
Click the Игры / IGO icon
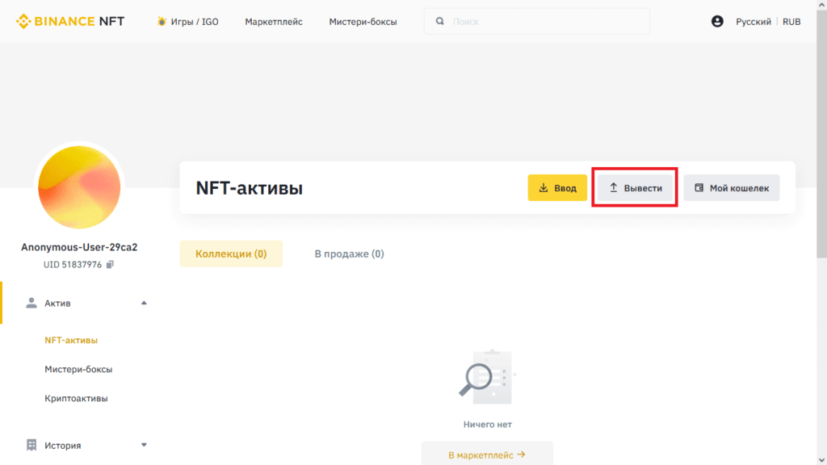pyautogui.click(x=162, y=22)
